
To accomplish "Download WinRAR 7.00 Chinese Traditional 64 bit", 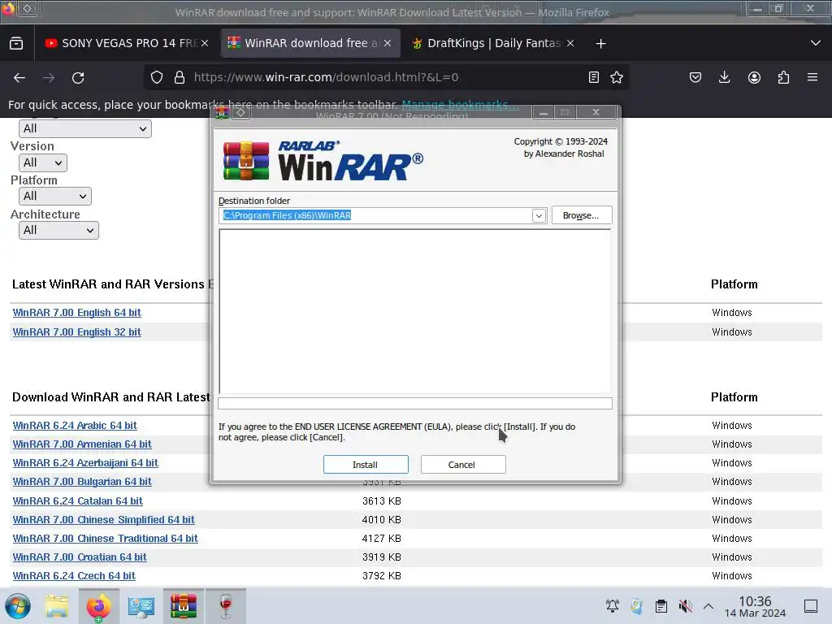I will 105,539.
